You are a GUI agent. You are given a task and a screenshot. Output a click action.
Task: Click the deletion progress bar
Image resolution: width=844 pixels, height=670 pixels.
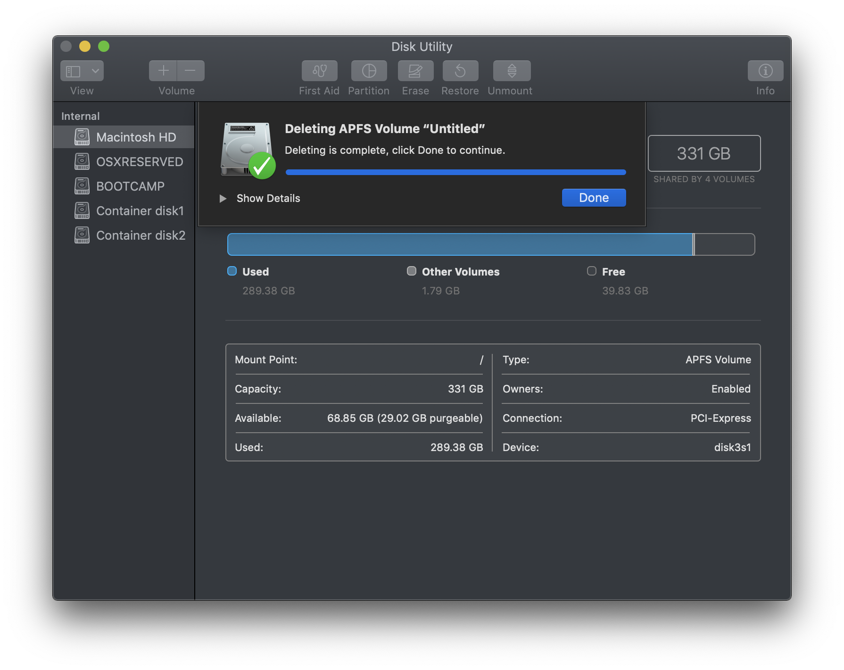456,172
